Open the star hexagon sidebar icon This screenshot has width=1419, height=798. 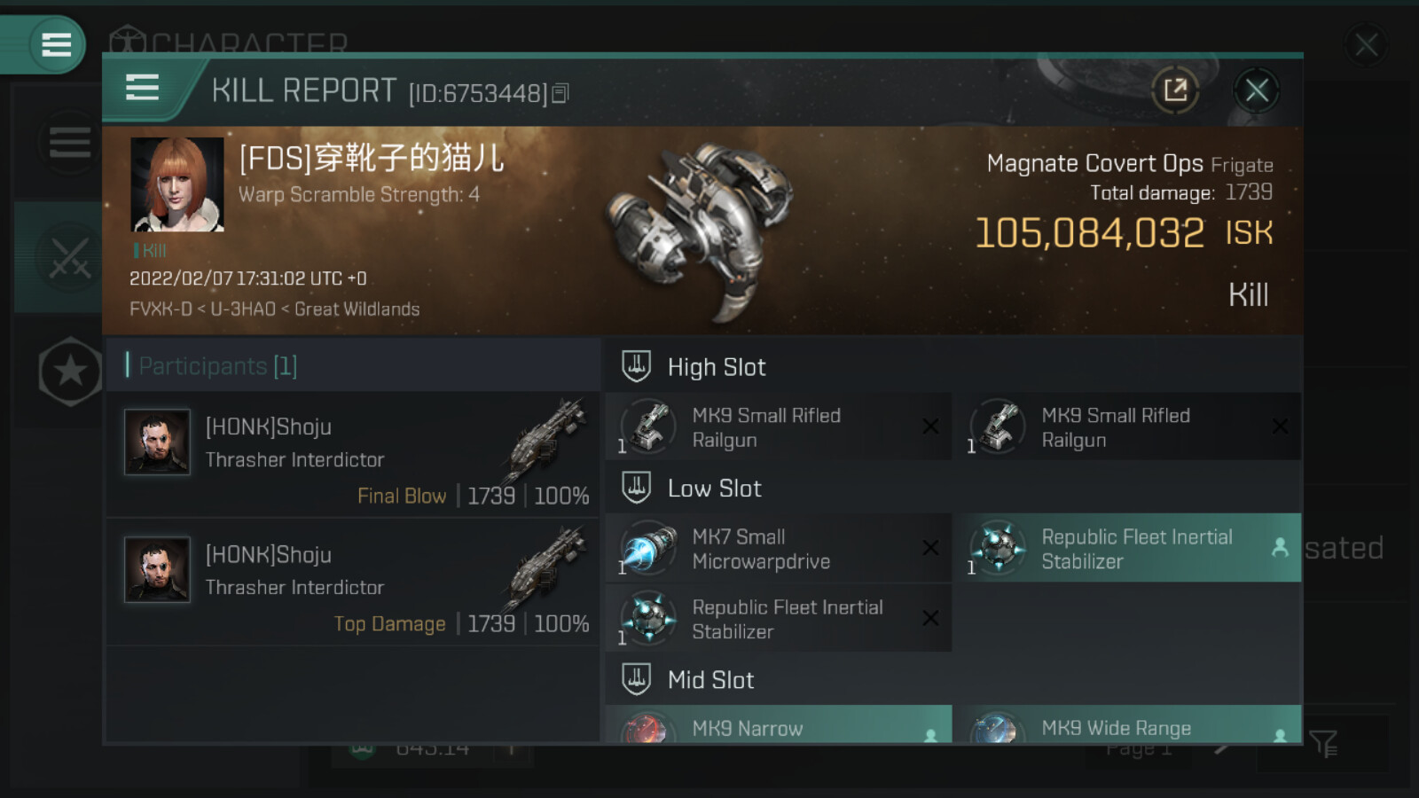pos(70,372)
